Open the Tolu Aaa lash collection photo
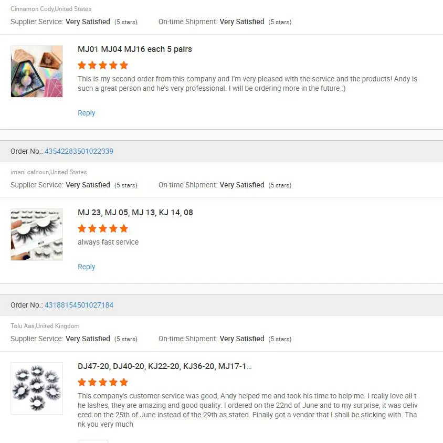 click(37, 388)
